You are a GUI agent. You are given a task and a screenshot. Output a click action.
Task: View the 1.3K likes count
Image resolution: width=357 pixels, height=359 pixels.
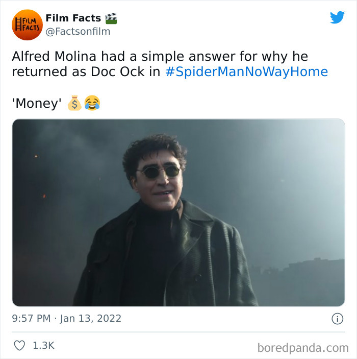tap(44, 346)
